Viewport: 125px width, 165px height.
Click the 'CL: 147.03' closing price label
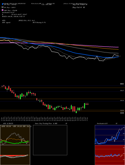(x=46, y=4)
